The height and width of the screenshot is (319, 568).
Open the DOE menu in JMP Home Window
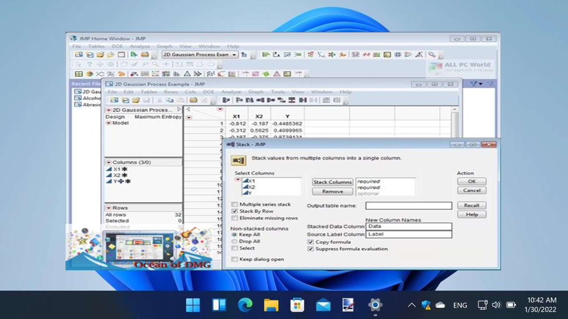pyautogui.click(x=117, y=46)
